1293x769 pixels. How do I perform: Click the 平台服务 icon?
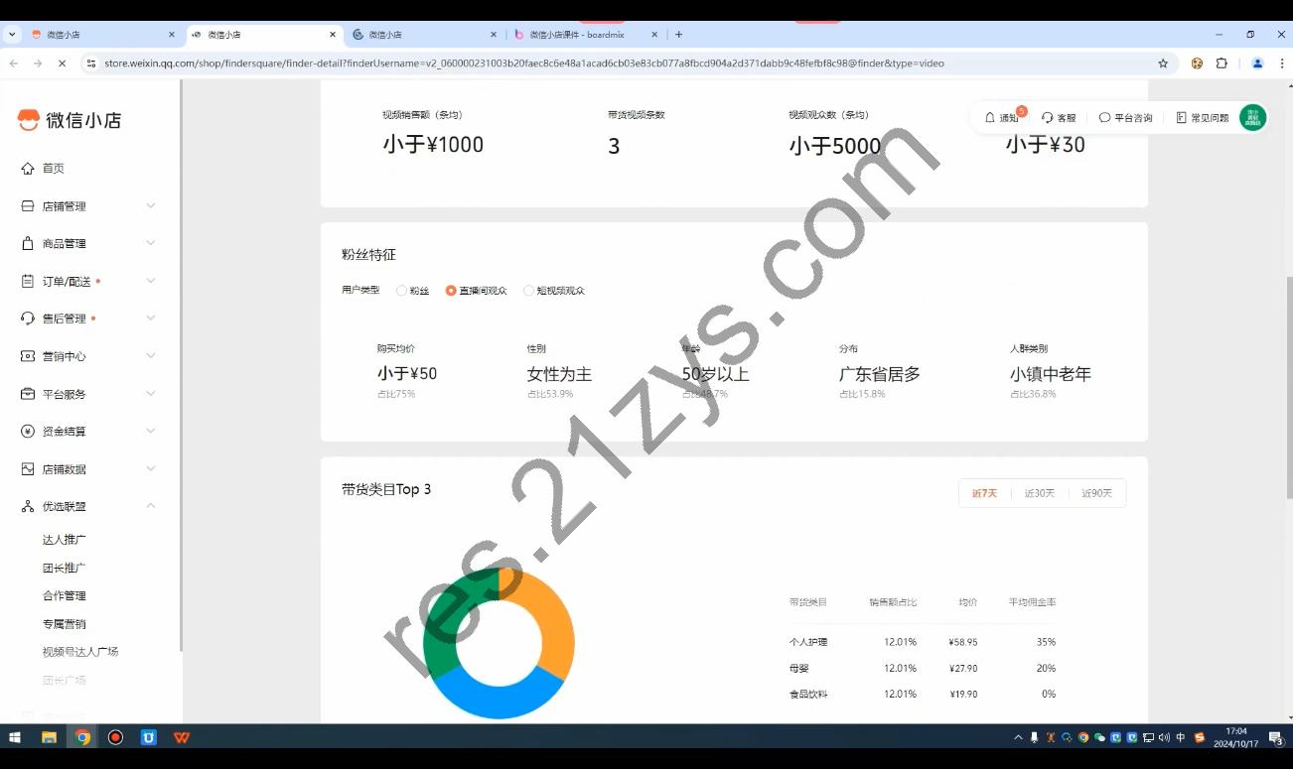[x=28, y=394]
